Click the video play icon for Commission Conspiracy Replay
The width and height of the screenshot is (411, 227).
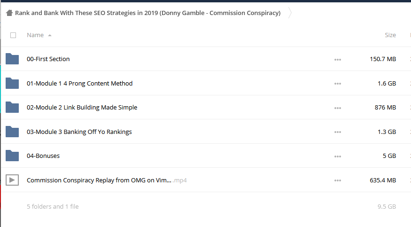click(12, 180)
